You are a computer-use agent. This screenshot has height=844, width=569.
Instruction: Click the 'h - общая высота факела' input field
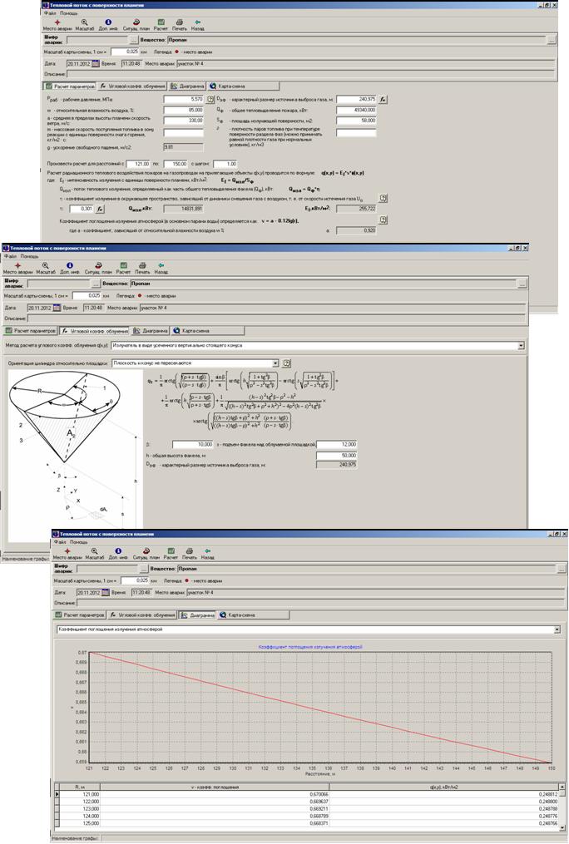pos(336,456)
